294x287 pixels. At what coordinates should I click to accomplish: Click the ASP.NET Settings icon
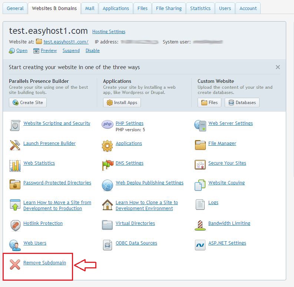[200, 245]
